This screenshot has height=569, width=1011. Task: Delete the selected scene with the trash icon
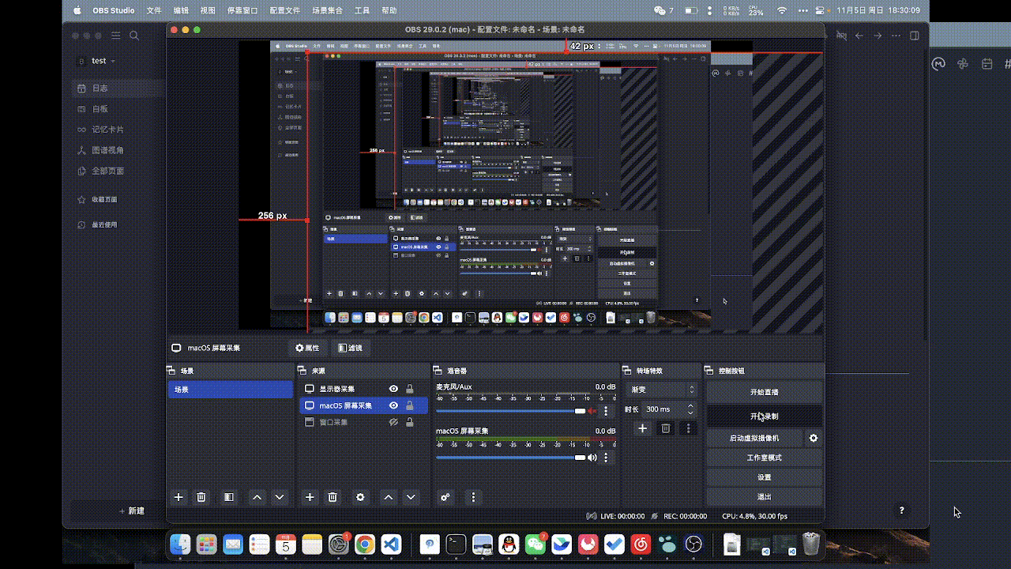(201, 497)
